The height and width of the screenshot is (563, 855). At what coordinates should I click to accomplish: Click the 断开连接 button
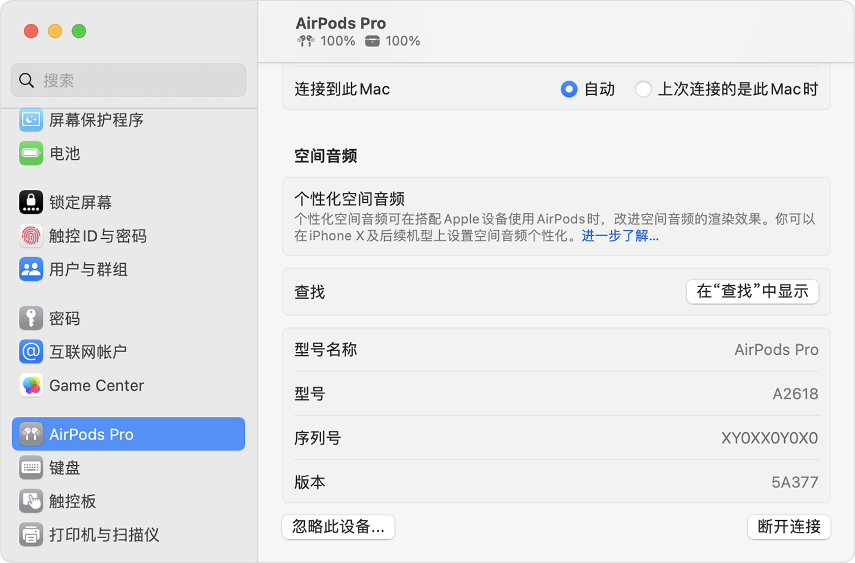(x=789, y=526)
